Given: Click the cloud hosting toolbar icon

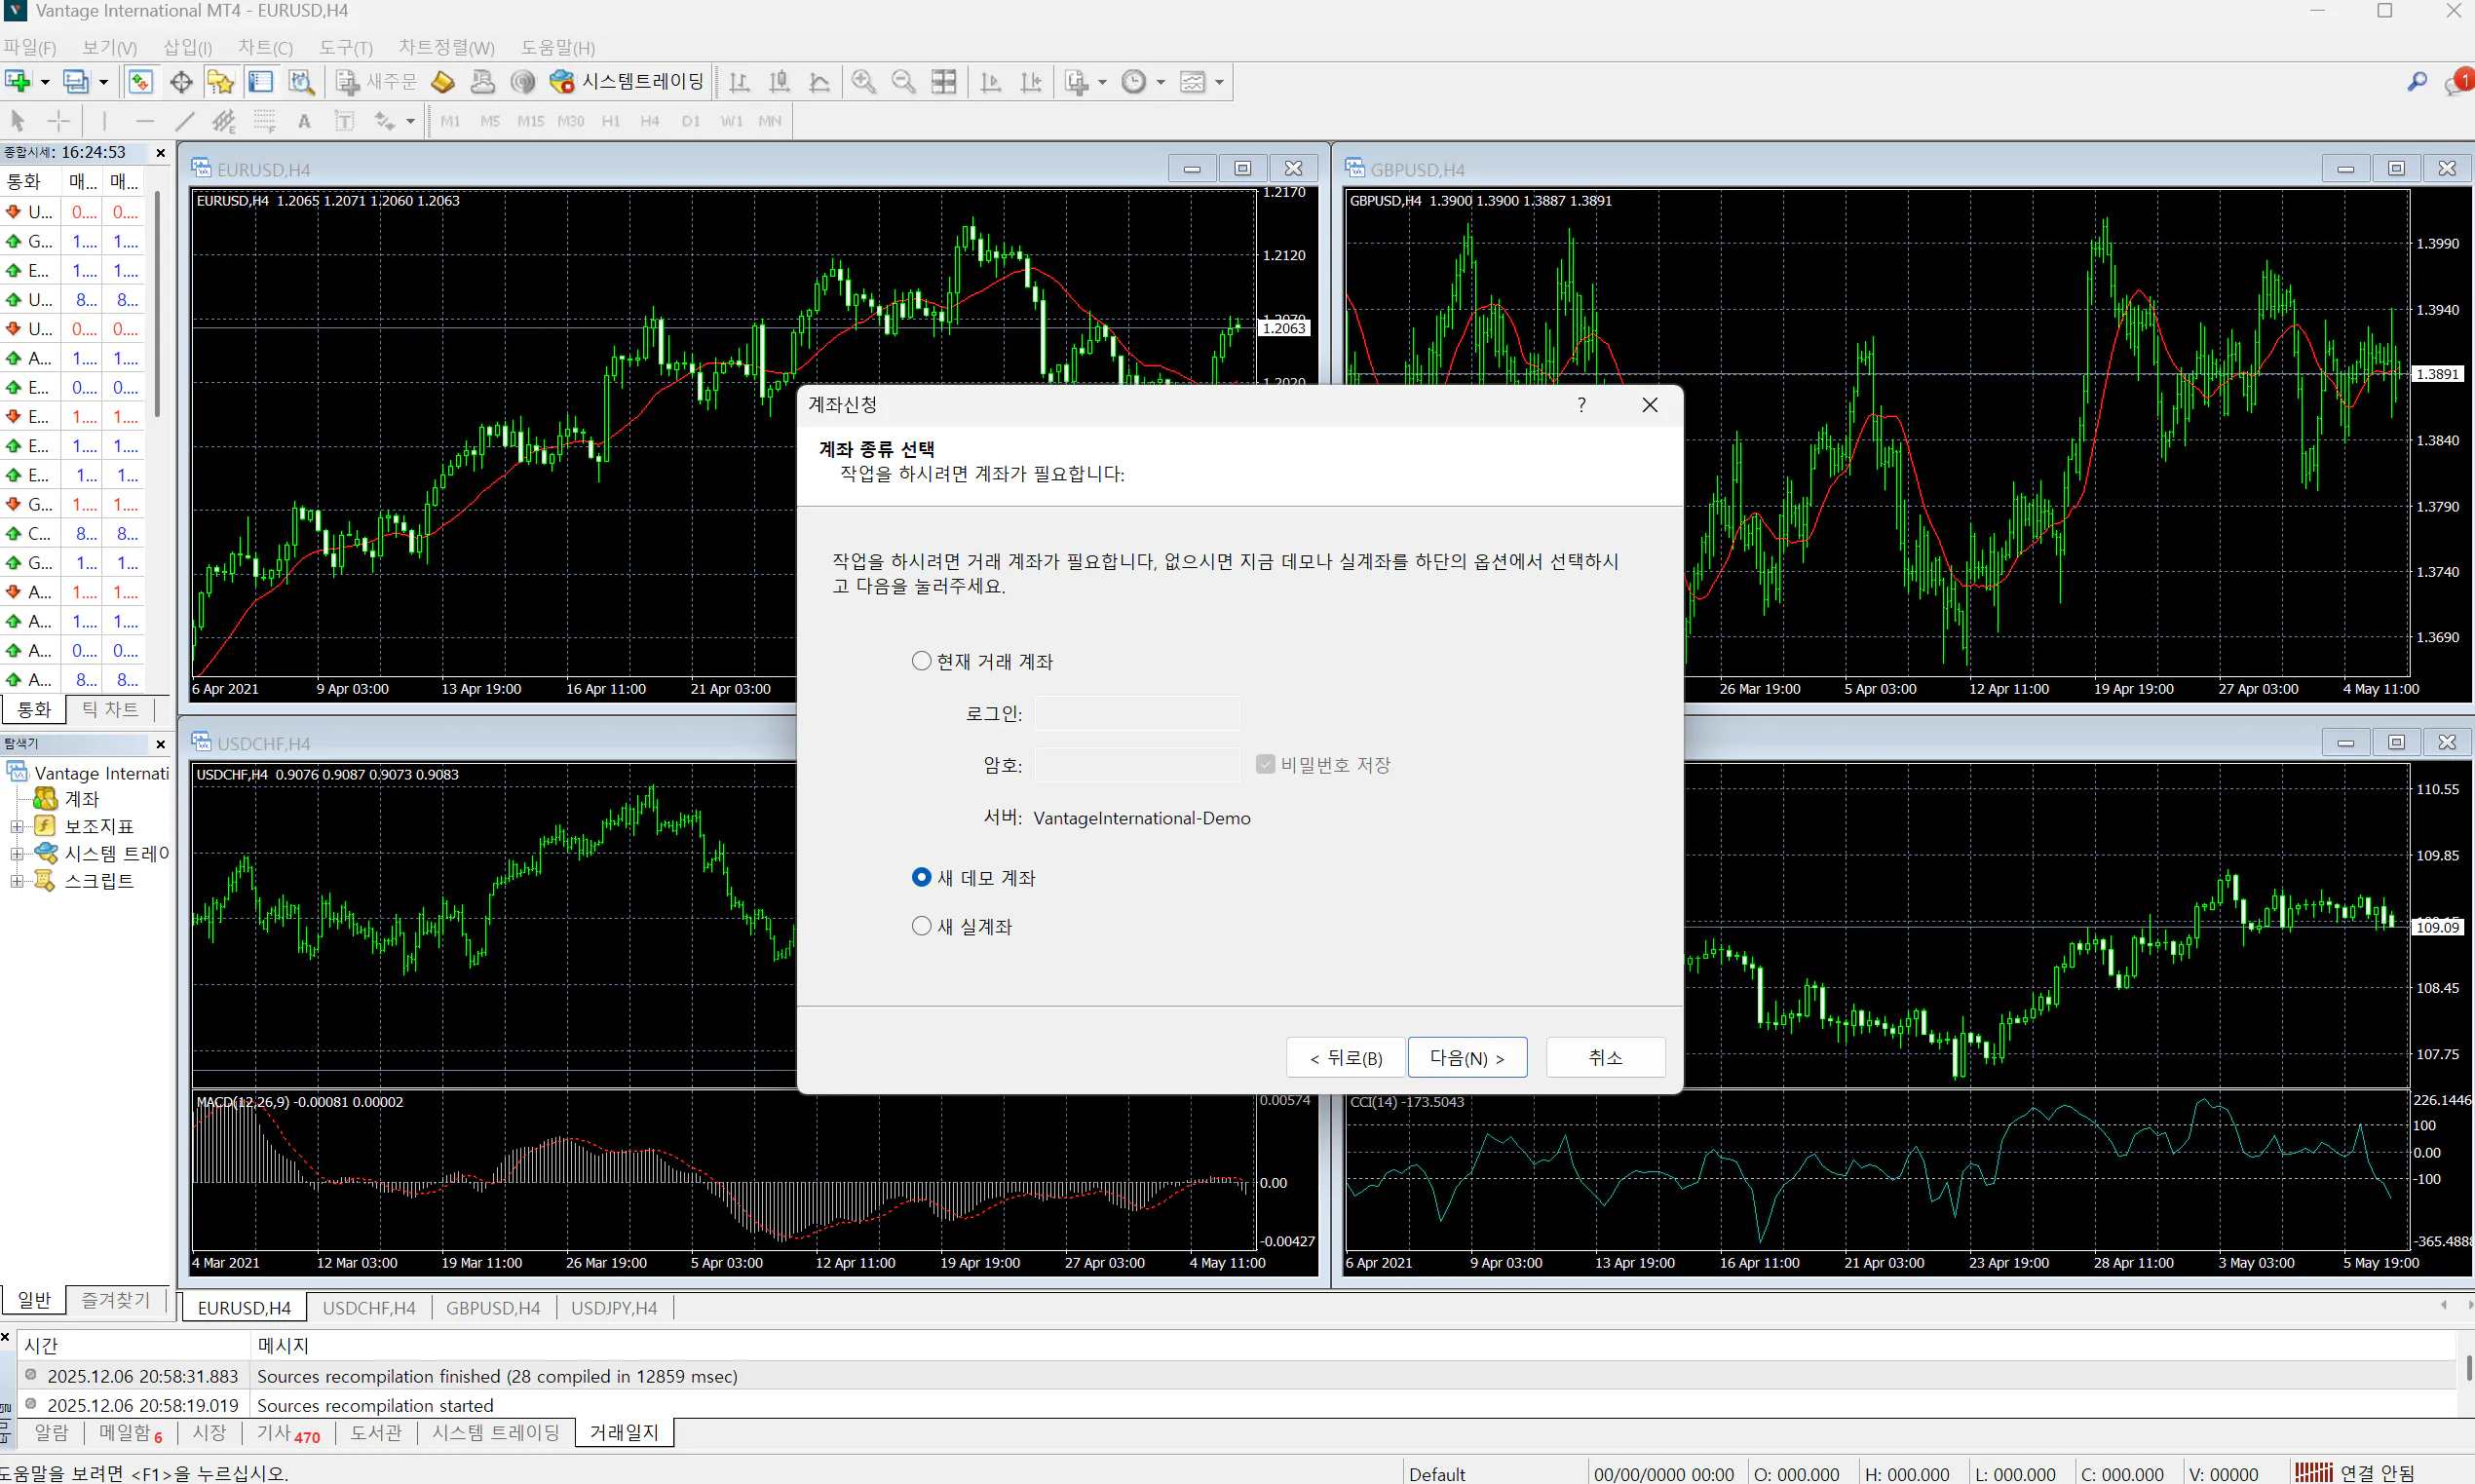Looking at the screenshot, I should point(483,82).
